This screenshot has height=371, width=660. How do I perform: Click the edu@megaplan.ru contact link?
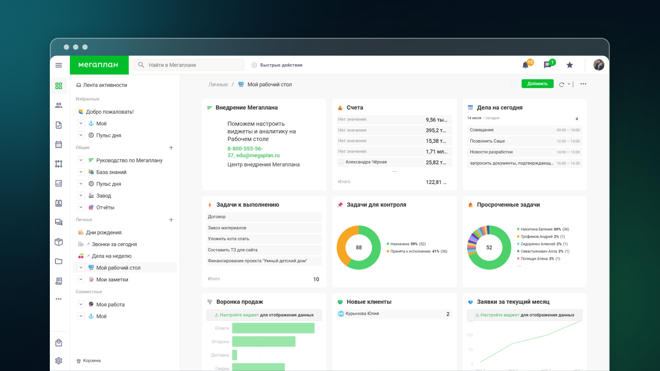258,155
